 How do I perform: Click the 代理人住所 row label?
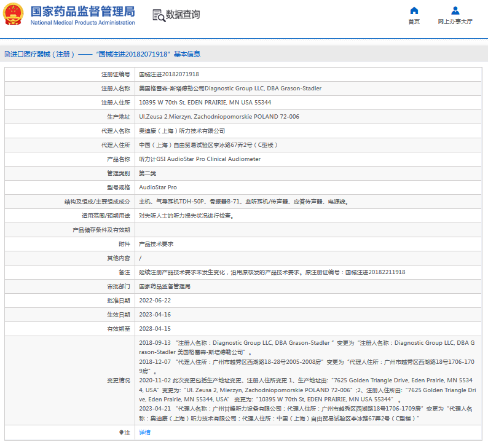pos(116,145)
